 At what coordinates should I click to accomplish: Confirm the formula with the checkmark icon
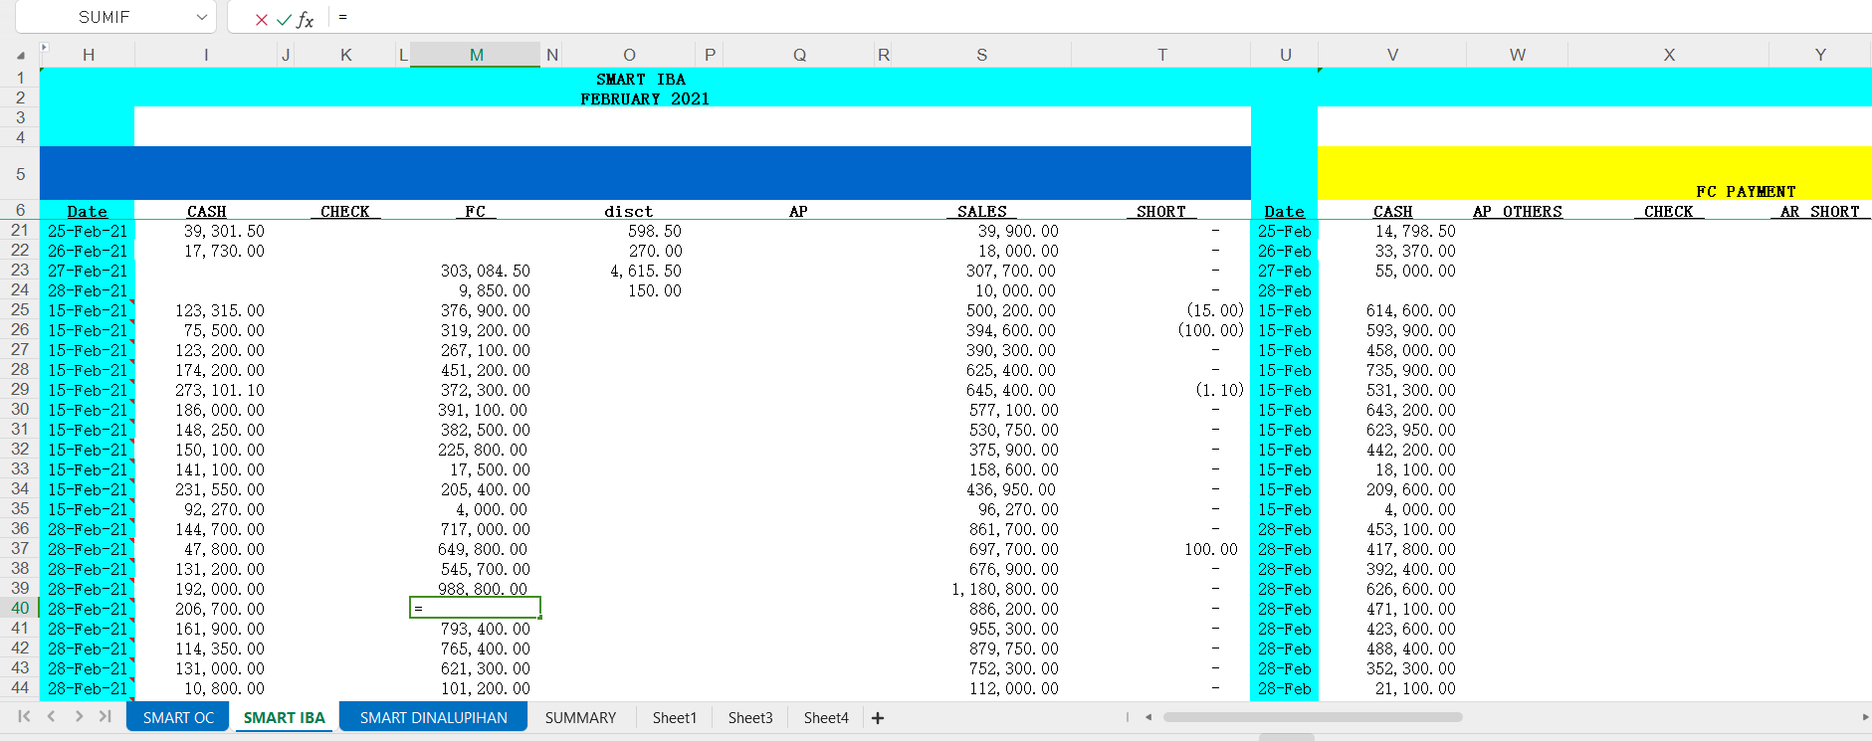coord(284,19)
